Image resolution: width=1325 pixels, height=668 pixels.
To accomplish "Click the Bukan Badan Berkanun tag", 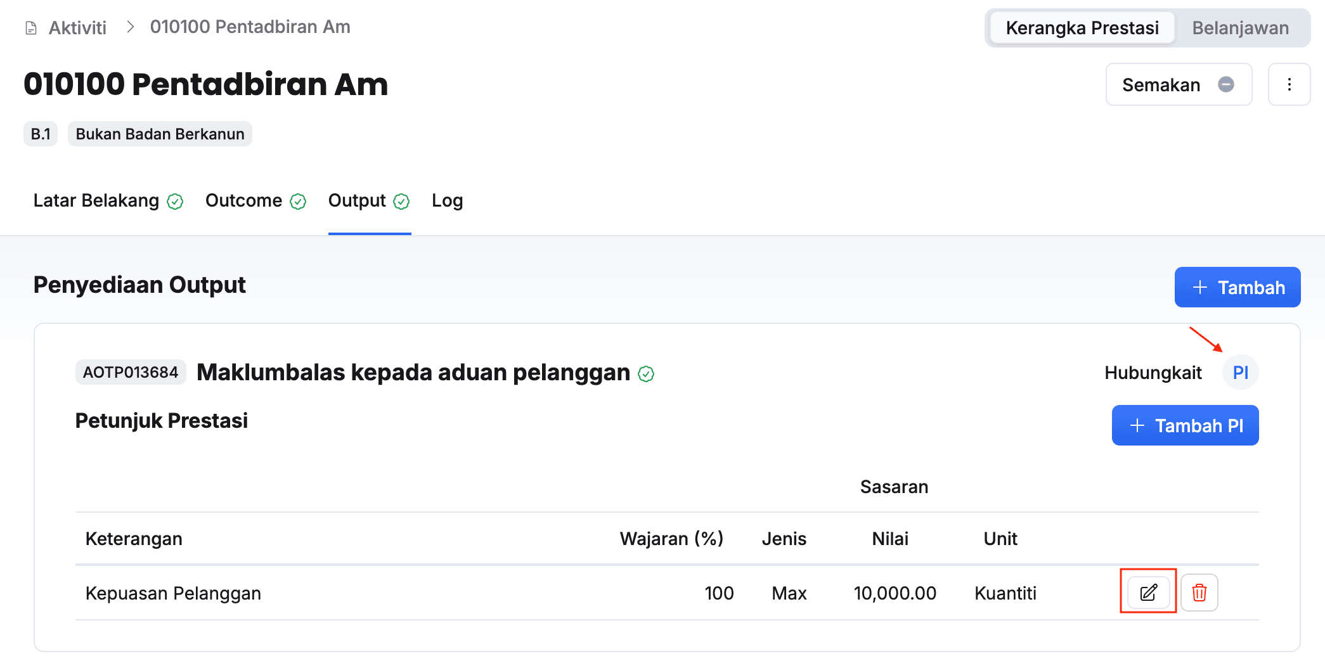I will (160, 134).
